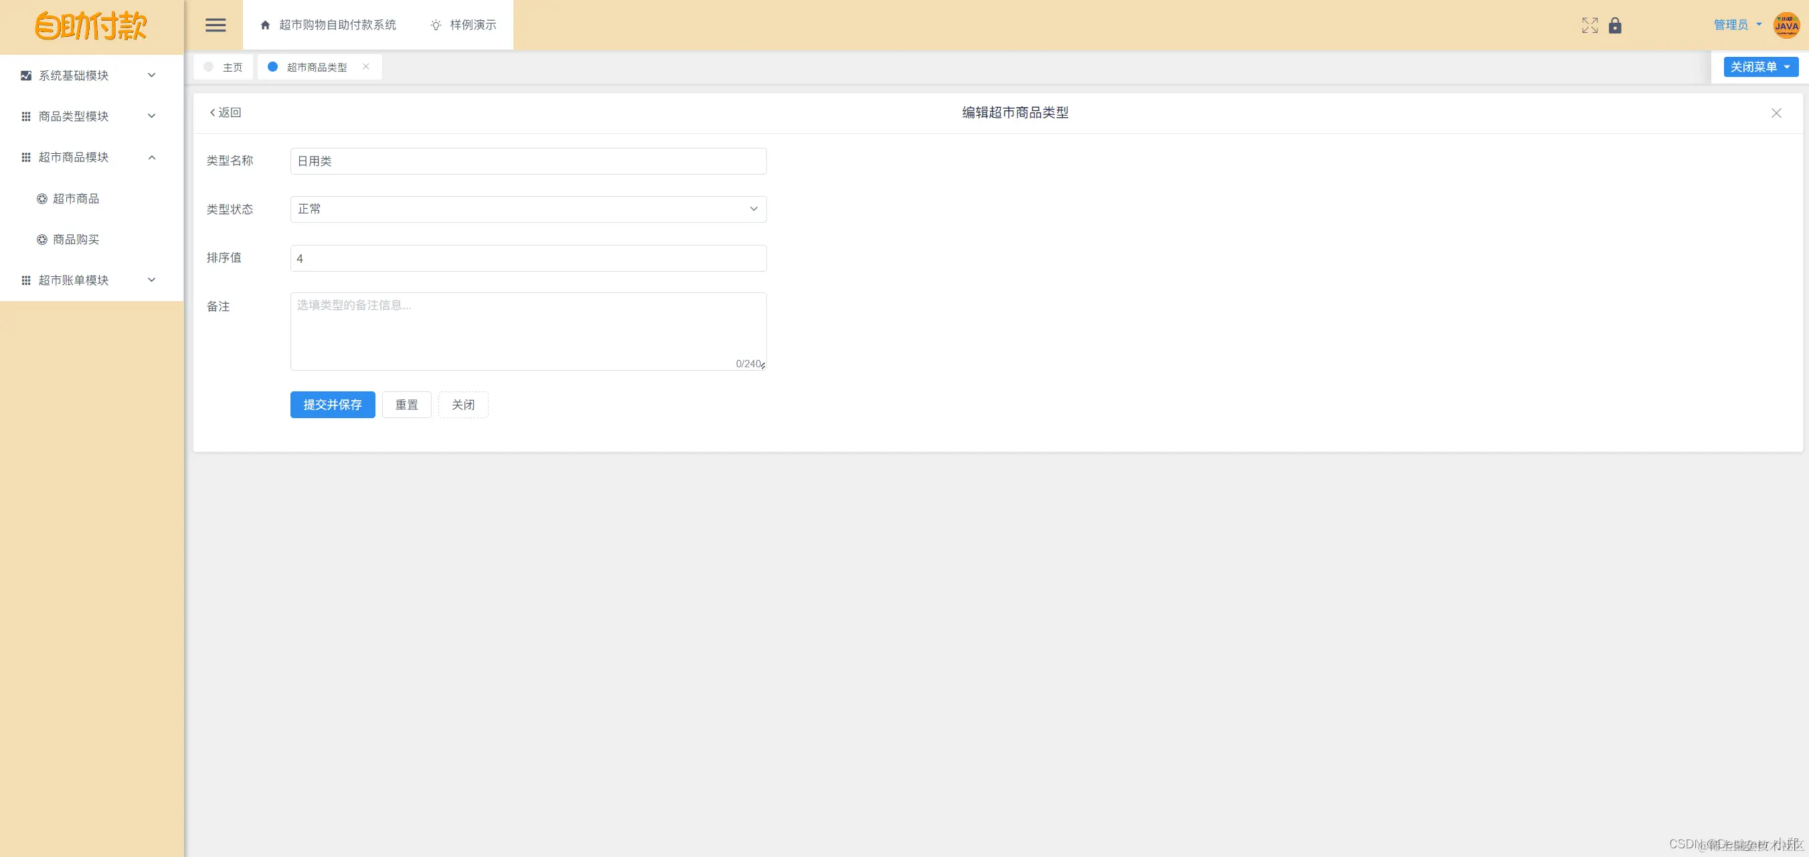Expand the 商品类型模块 menu
The height and width of the screenshot is (857, 1809).
coord(88,116)
